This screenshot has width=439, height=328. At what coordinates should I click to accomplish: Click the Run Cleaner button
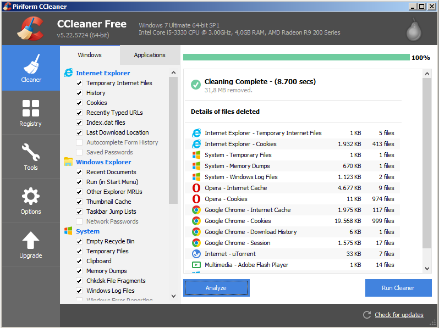tap(398, 288)
